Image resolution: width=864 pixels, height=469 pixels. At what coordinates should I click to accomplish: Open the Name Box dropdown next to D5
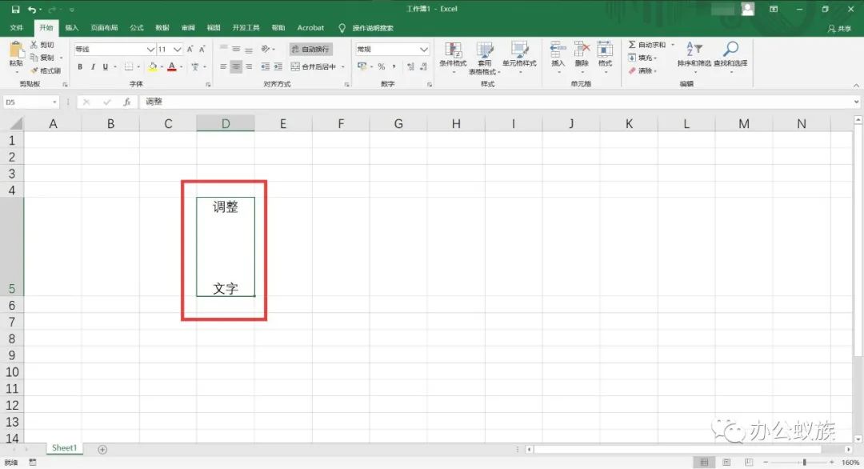(x=54, y=102)
